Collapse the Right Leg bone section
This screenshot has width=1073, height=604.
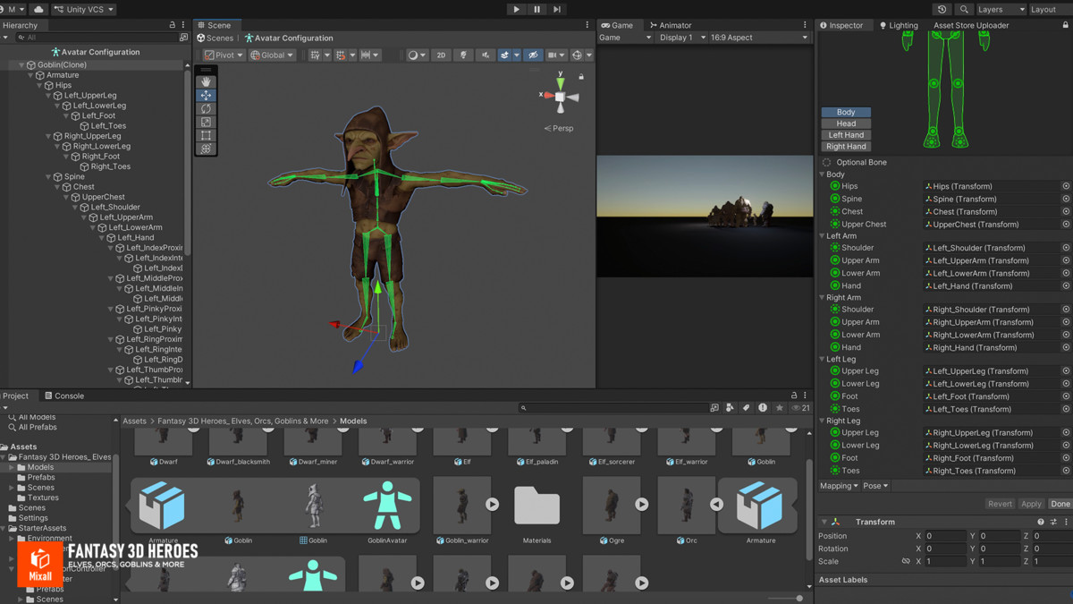(x=823, y=421)
